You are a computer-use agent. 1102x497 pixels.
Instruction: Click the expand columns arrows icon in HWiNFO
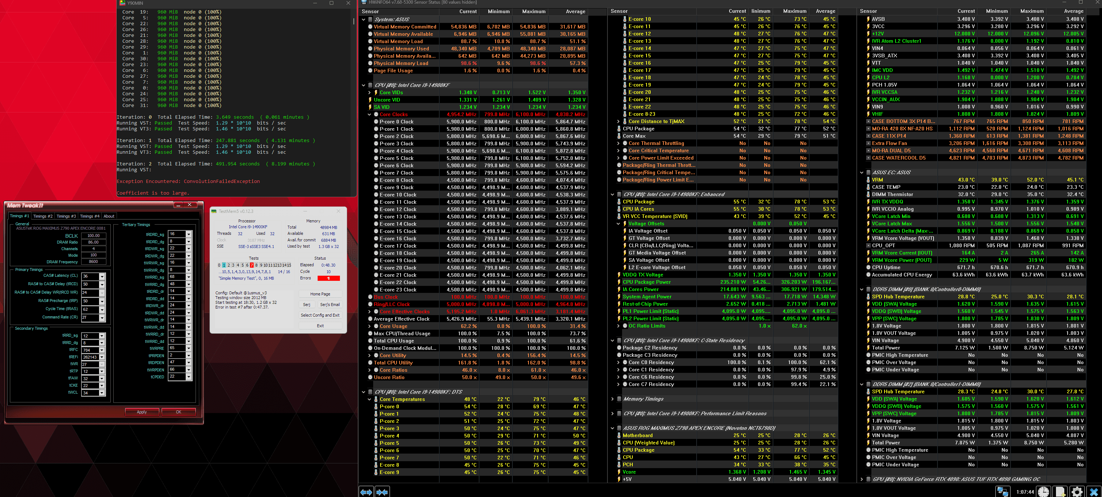[366, 492]
